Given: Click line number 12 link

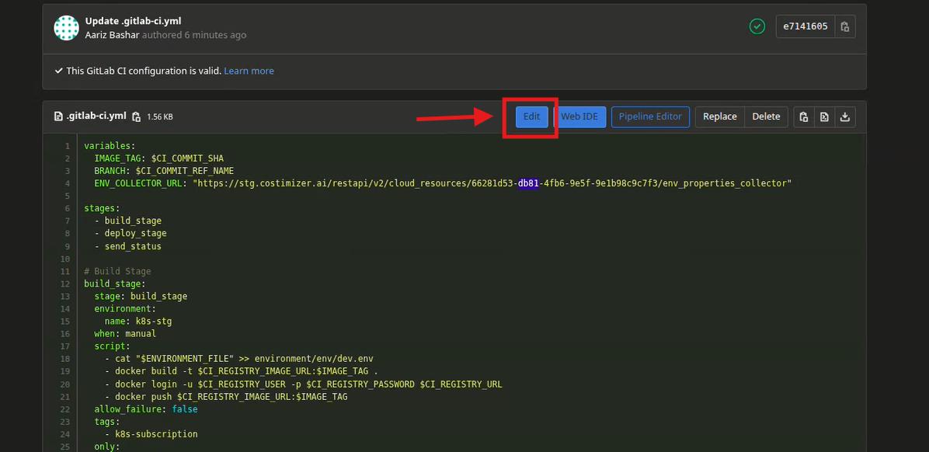Looking at the screenshot, I should 65,283.
